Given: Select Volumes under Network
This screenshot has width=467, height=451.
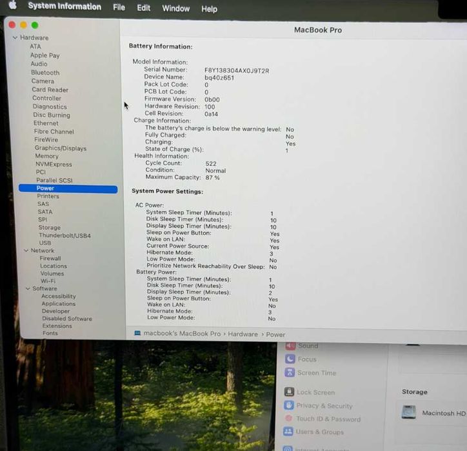Looking at the screenshot, I should [52, 273].
